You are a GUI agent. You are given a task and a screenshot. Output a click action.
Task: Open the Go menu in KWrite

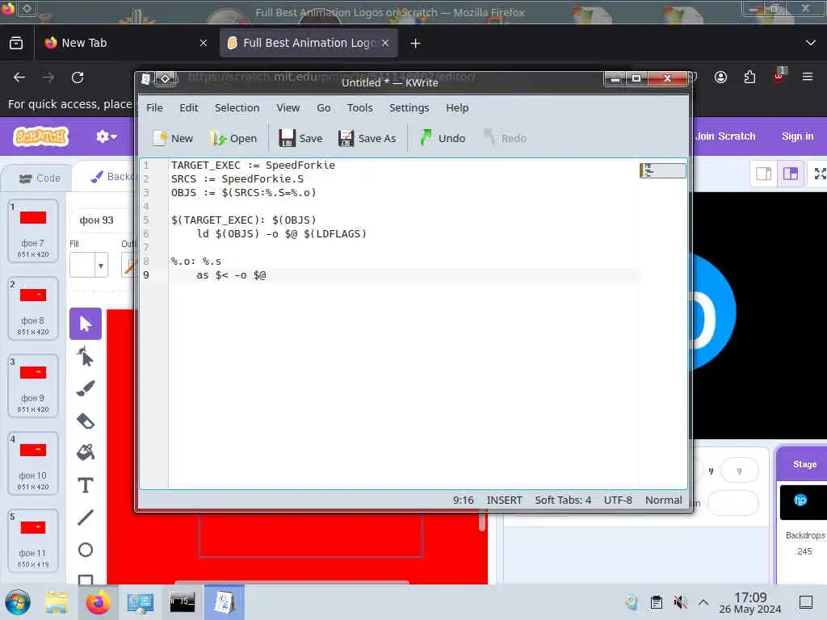coord(323,107)
